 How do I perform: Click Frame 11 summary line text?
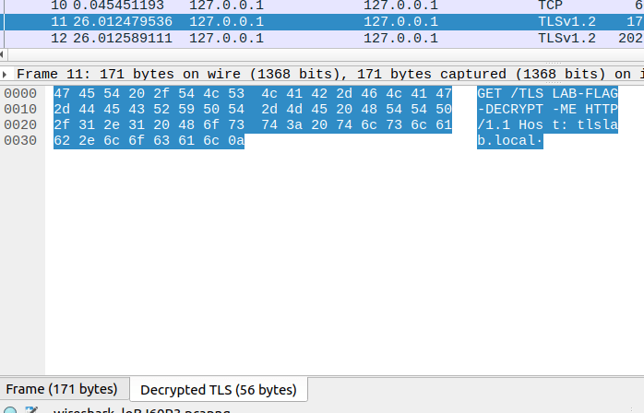point(330,75)
